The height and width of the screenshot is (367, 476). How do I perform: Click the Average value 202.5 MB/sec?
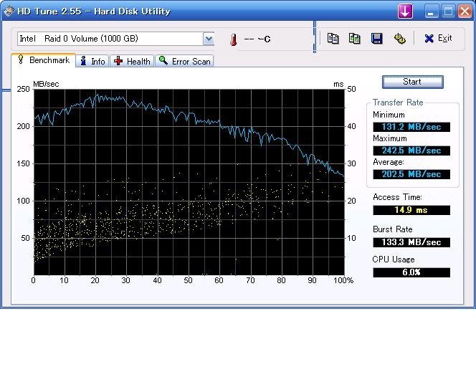[411, 174]
